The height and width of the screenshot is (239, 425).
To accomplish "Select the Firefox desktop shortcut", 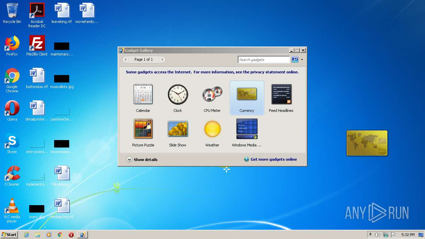I will (x=12, y=46).
